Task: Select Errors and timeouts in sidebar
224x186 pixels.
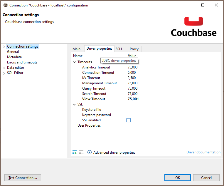Action: (22, 62)
